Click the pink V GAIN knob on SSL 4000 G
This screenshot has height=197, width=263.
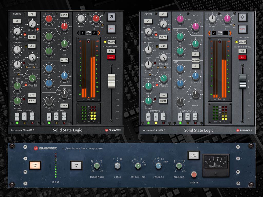pos(227,19)
